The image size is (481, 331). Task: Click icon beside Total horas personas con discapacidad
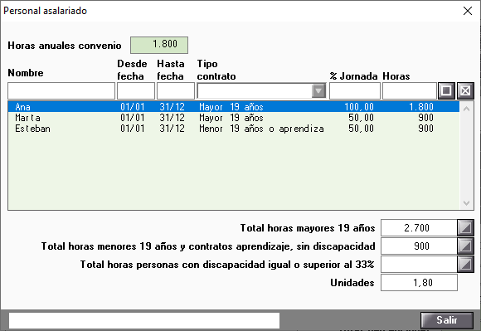click(466, 265)
